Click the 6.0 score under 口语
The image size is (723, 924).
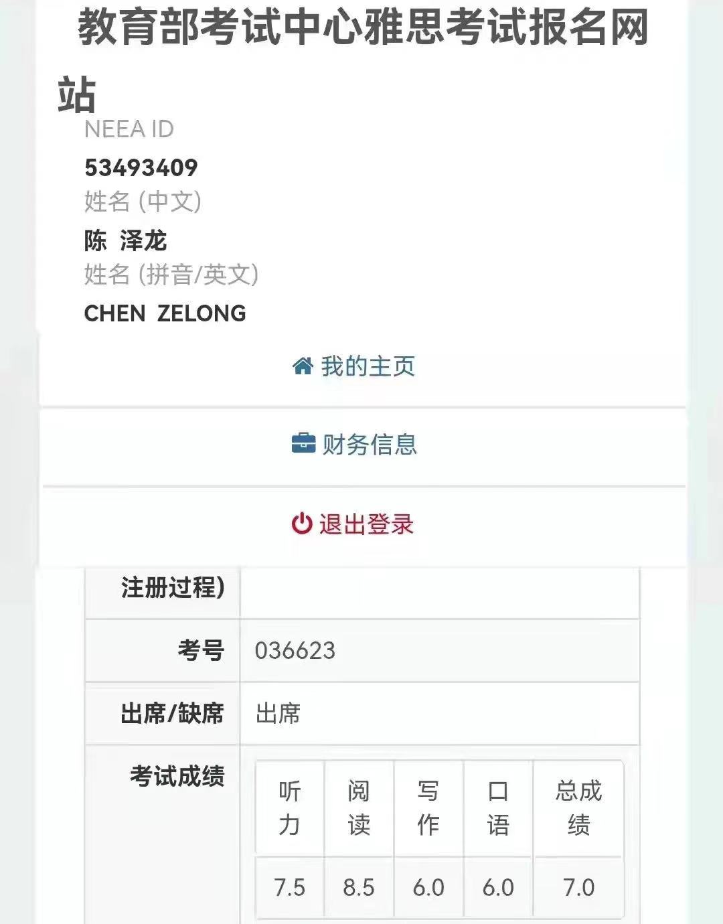tap(498, 887)
